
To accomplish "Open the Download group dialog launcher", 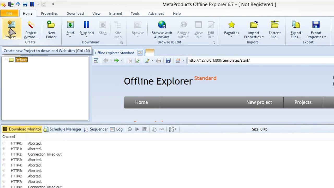I will 122,43.
